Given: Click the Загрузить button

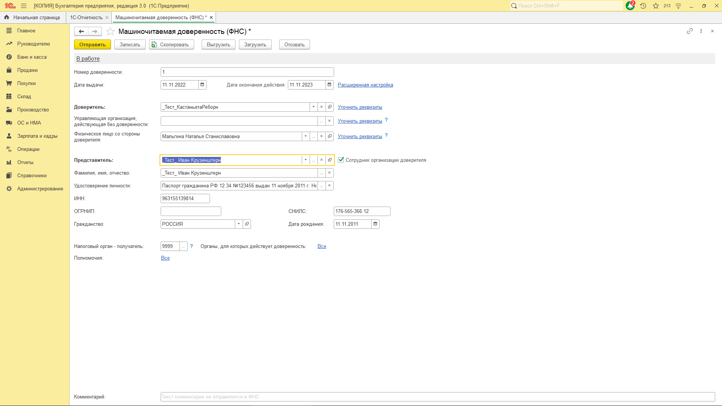Looking at the screenshot, I should (x=255, y=44).
